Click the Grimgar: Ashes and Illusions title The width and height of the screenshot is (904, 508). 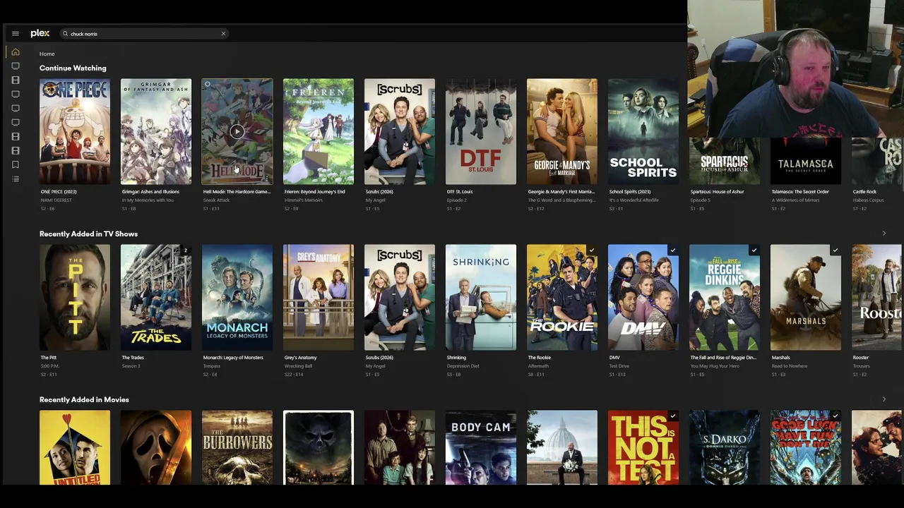click(x=150, y=191)
